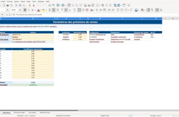Toggle Align Top vertical alignment
The height and width of the screenshot is (117, 179).
(62, 10)
